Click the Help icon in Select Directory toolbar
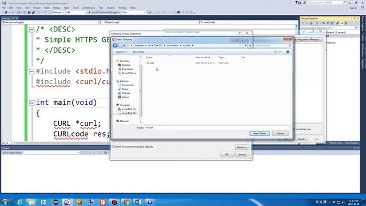Viewport: 366px width, 206px height. point(288,52)
